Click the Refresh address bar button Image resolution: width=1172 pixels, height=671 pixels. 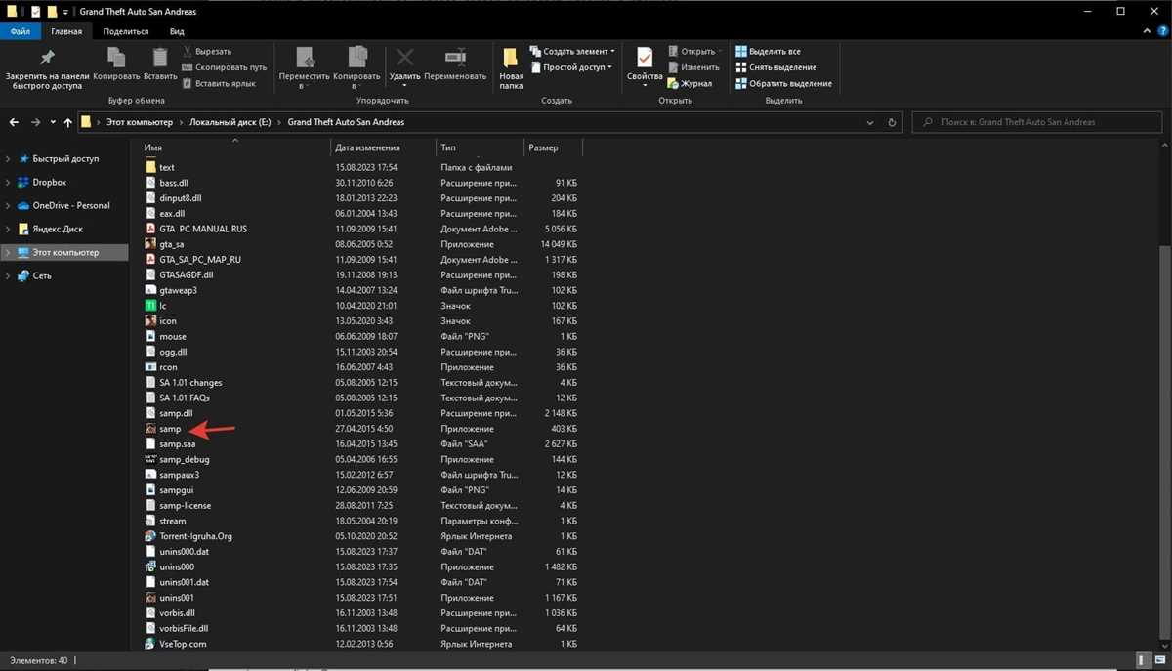coord(892,122)
